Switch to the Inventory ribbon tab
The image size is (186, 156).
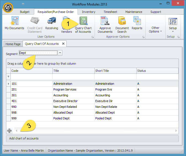[x=89, y=12]
